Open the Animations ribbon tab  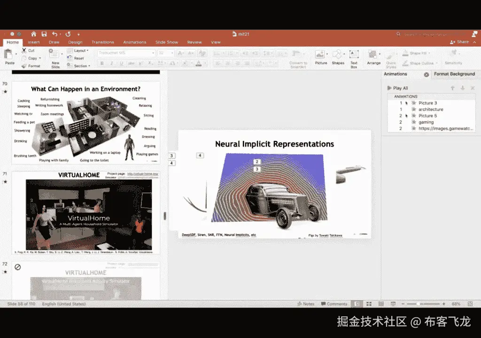[x=135, y=42]
